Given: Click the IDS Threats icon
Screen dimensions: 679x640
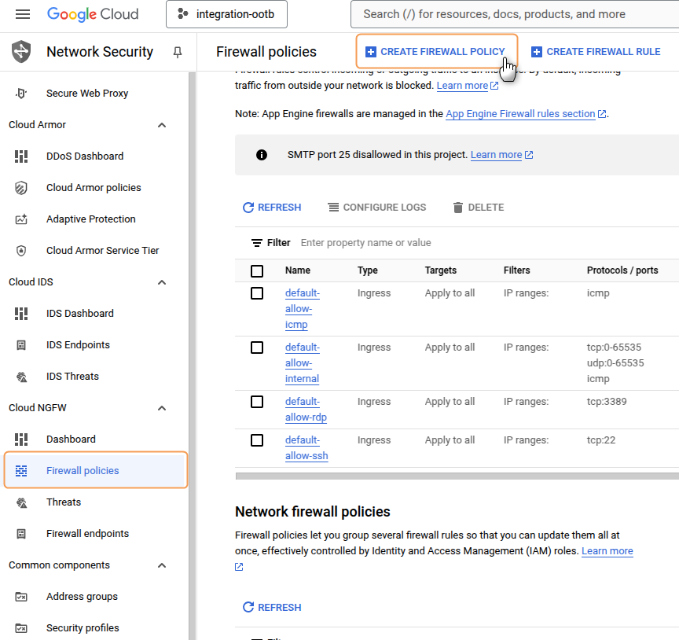Looking at the screenshot, I should pyautogui.click(x=21, y=377).
